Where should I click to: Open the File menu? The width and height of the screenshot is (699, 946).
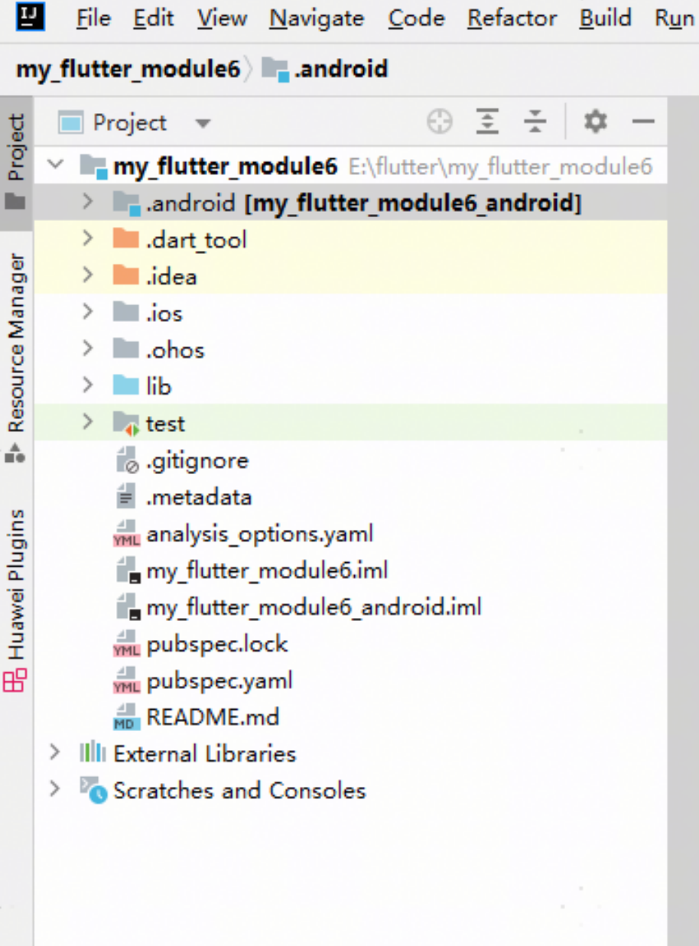pyautogui.click(x=93, y=18)
